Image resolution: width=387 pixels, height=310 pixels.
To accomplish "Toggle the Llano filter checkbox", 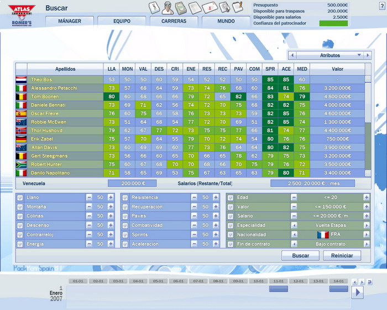I will pyautogui.click(x=20, y=198).
